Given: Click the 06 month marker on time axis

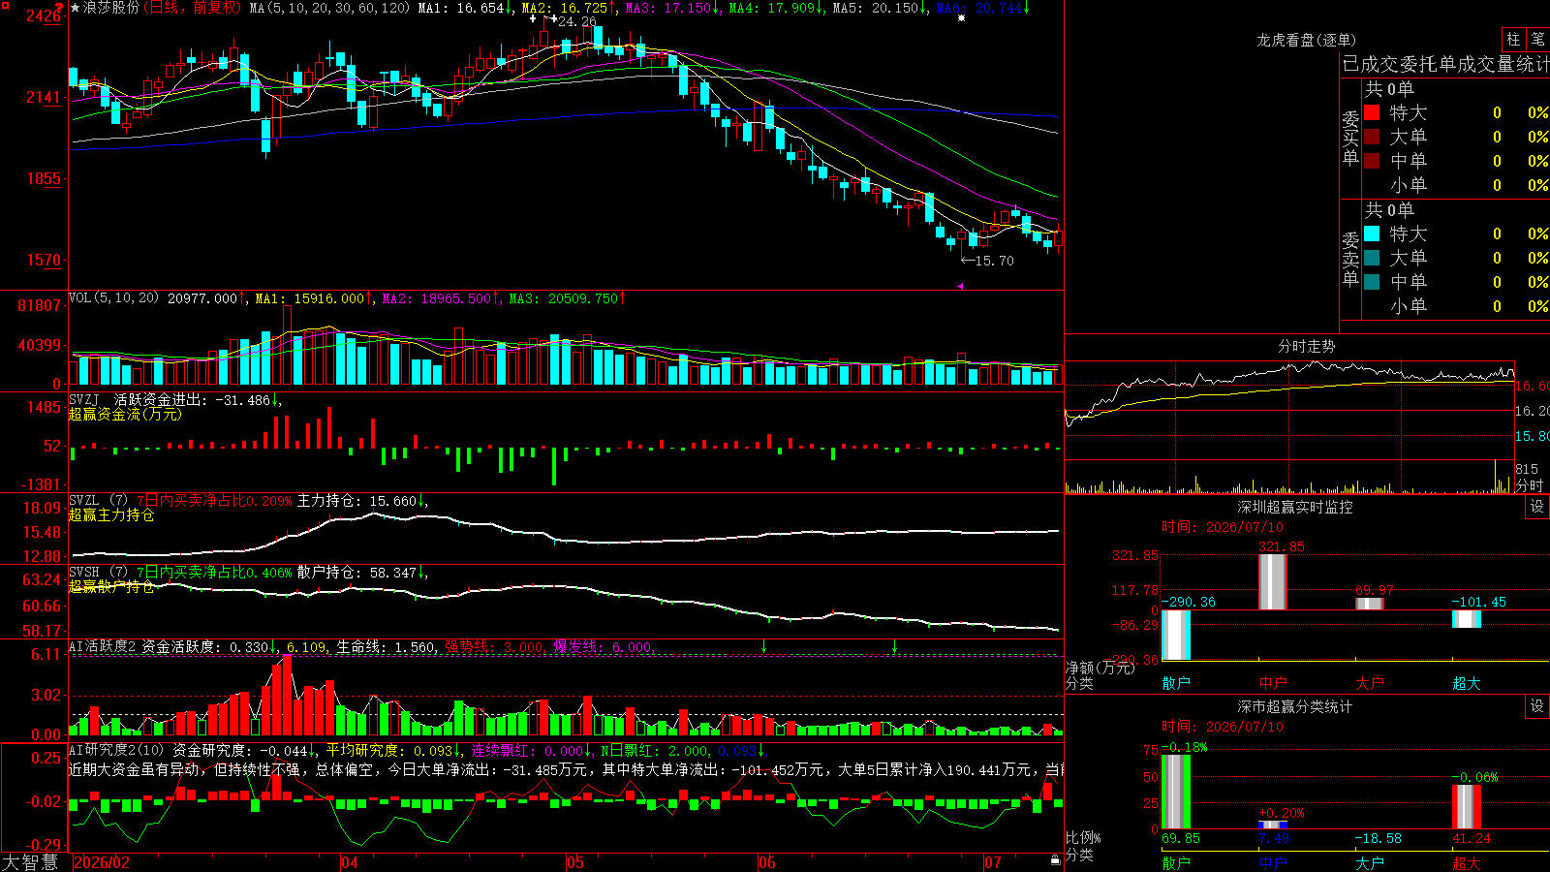Looking at the screenshot, I should coord(767,862).
